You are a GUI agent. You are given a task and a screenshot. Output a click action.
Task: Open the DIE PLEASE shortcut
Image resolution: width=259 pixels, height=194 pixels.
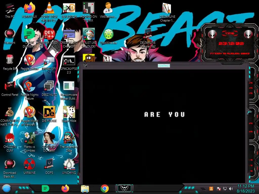[49, 114]
